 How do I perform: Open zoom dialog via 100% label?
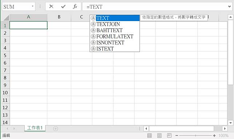[x=223, y=135]
